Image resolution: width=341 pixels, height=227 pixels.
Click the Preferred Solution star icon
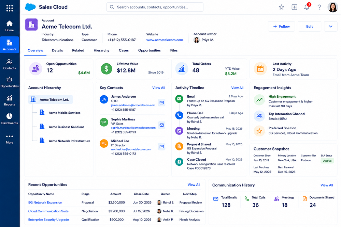point(259,131)
